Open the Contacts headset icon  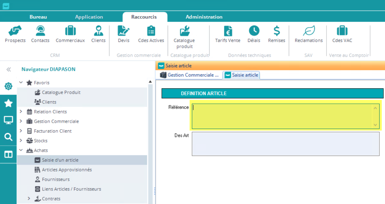click(40, 31)
